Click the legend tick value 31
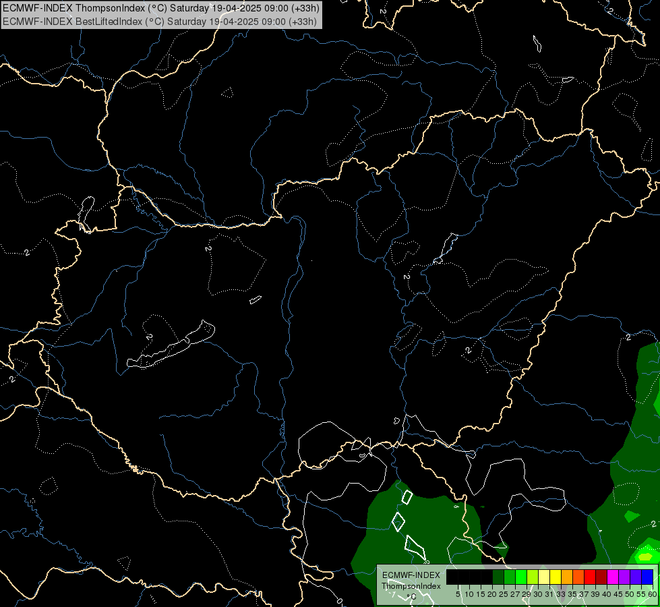This screenshot has height=607, width=660. 549,594
